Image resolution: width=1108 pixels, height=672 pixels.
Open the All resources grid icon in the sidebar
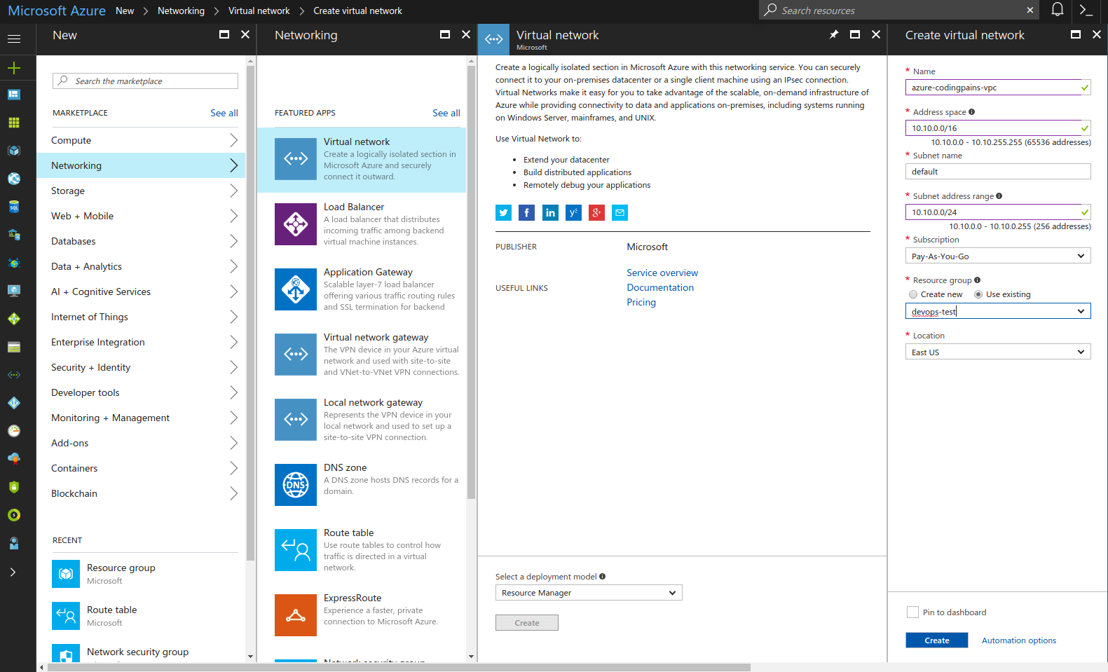(x=14, y=123)
